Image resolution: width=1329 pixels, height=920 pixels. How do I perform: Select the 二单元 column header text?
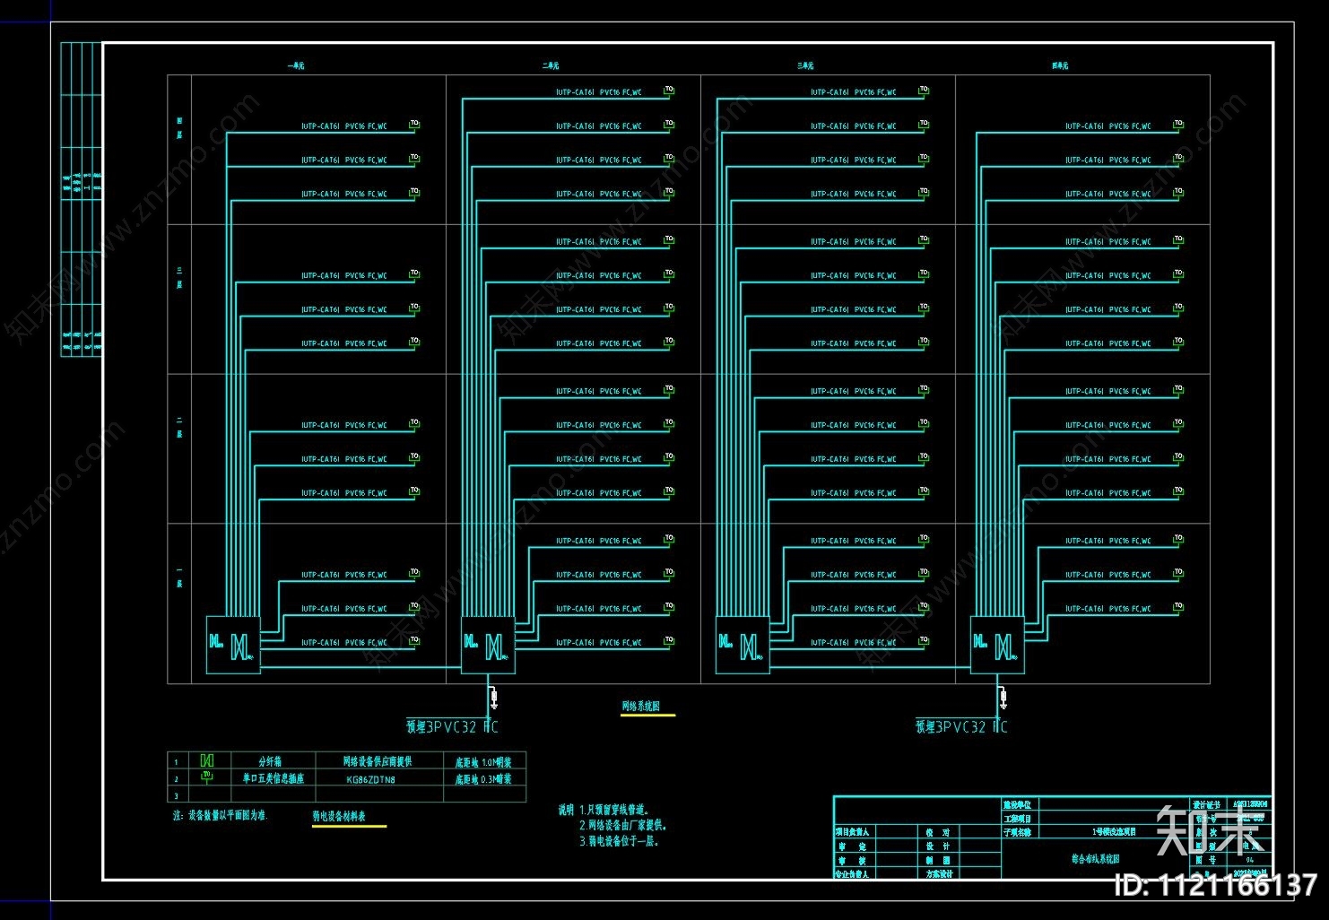tap(550, 66)
